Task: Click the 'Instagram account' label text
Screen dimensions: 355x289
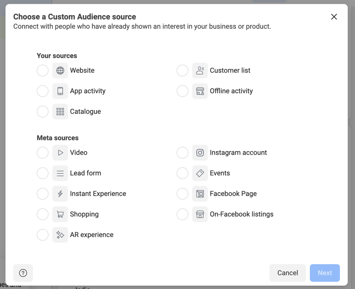Action: coord(239,152)
